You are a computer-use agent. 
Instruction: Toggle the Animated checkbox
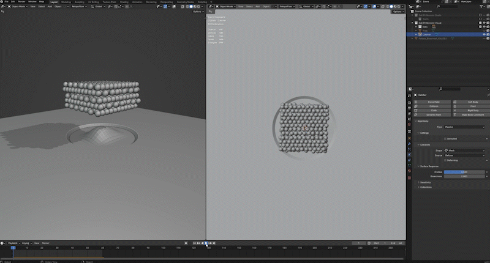click(x=445, y=139)
